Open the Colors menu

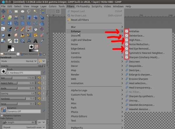click(x=52, y=6)
